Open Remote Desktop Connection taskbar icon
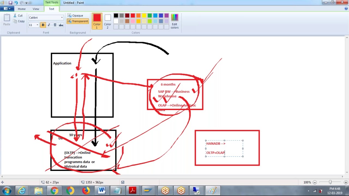349x196 pixels. click(196, 191)
